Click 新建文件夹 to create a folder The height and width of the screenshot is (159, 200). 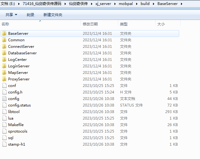[x=53, y=15]
